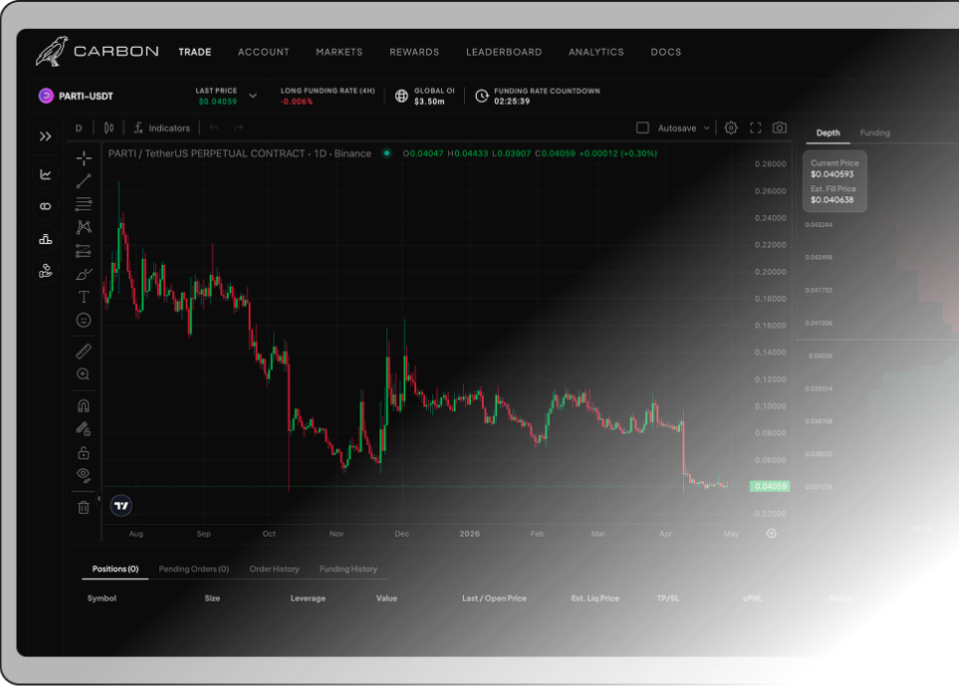
Task: View the Order History tab
Action: coord(274,569)
